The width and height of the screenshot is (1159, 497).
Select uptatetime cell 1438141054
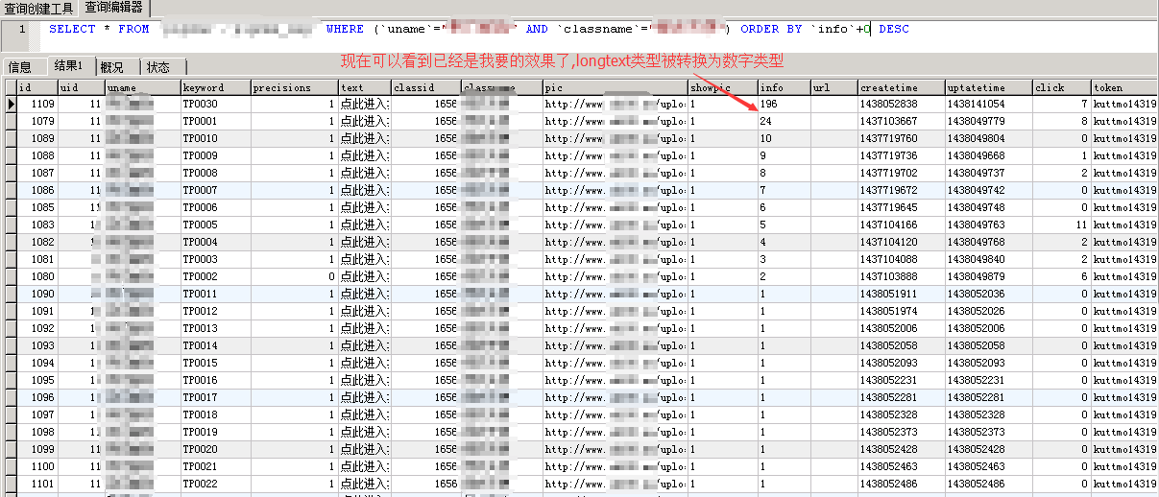coord(988,104)
